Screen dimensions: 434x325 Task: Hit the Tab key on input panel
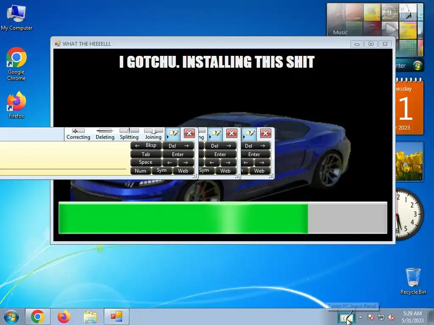pyautogui.click(x=146, y=154)
